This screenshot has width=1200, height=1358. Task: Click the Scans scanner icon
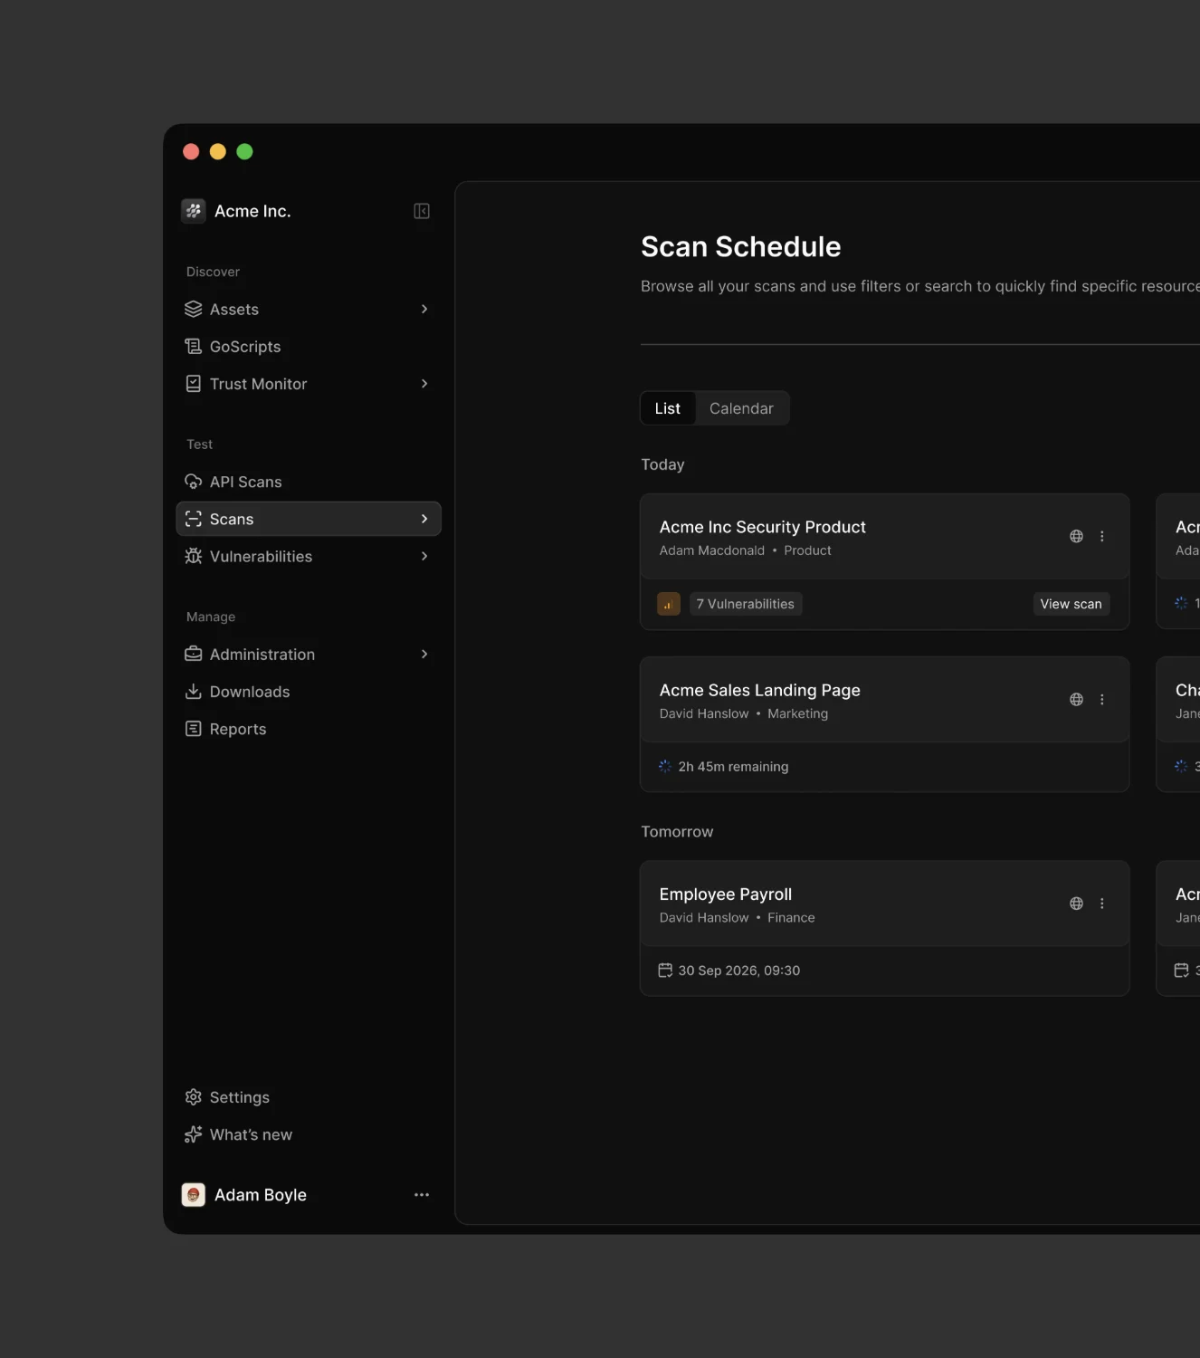pos(194,519)
